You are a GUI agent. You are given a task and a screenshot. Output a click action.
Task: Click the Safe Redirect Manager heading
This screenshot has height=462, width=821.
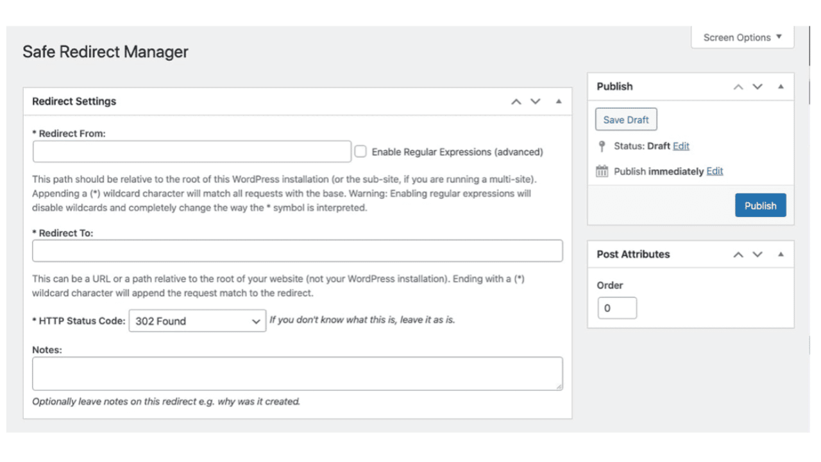click(x=105, y=52)
